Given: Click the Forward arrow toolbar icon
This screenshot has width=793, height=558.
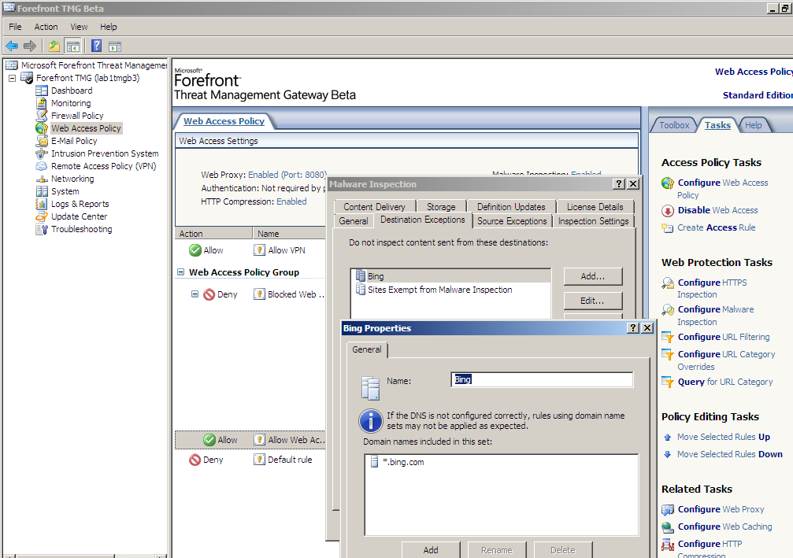Looking at the screenshot, I should pos(30,46).
